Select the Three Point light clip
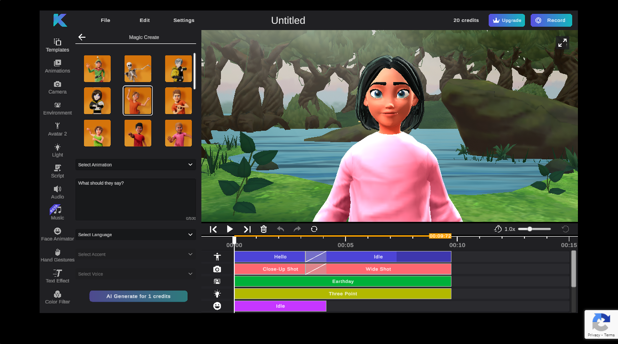This screenshot has width=618, height=344. click(343, 294)
